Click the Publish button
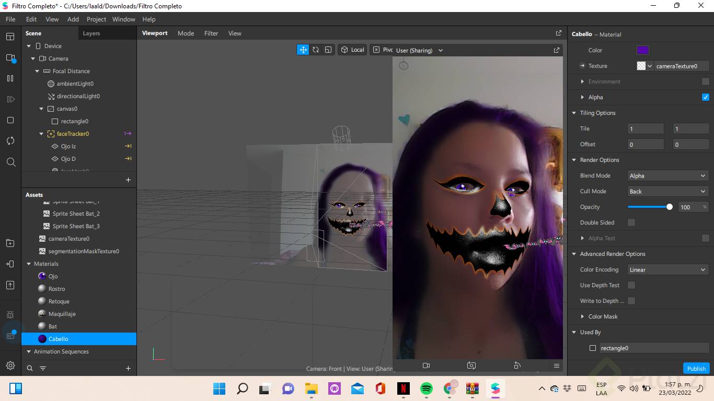Screen dimensions: 714x401 [x=696, y=368]
